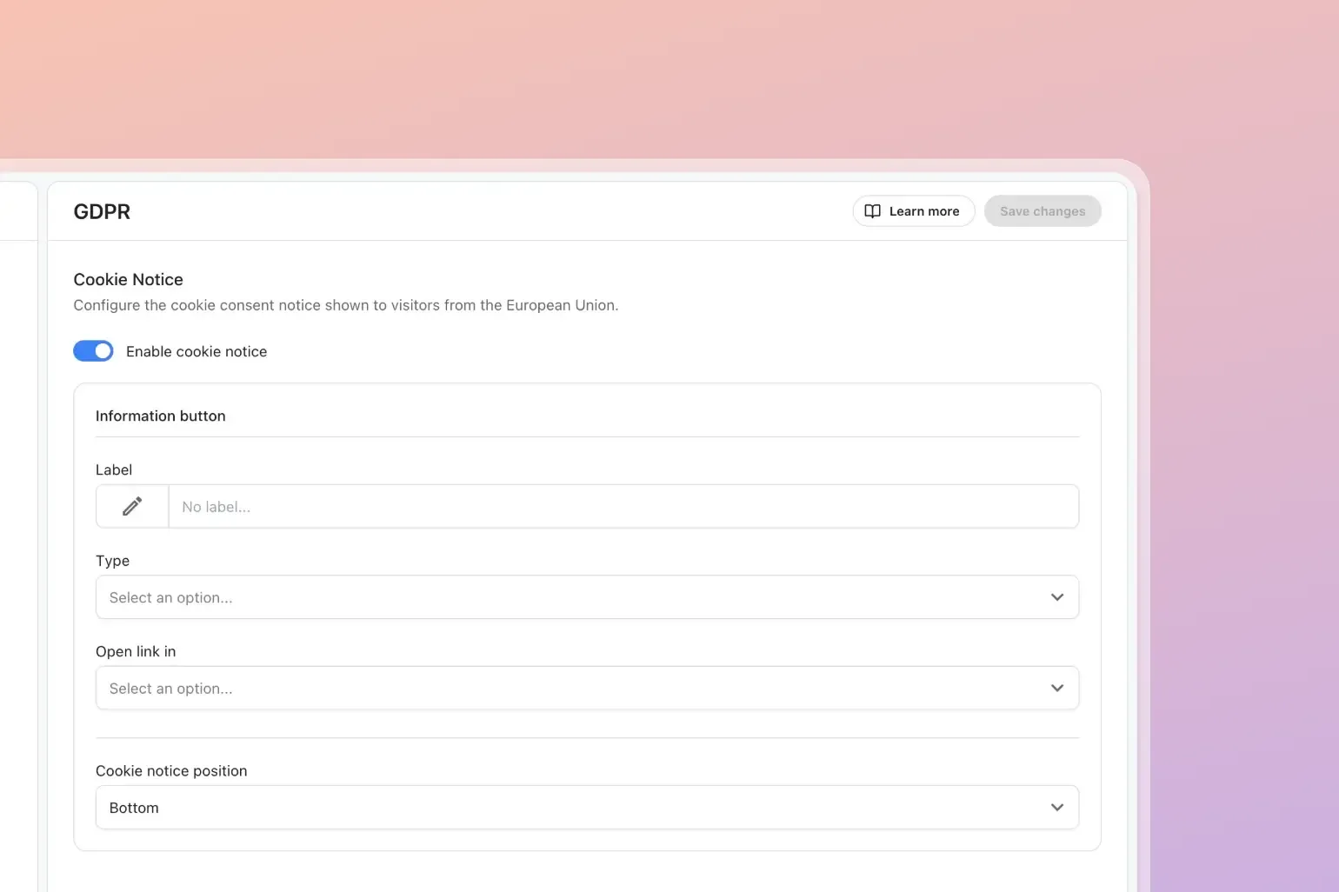Click the Label field caption
Viewport: 1339px width, 892px height.
click(x=114, y=469)
